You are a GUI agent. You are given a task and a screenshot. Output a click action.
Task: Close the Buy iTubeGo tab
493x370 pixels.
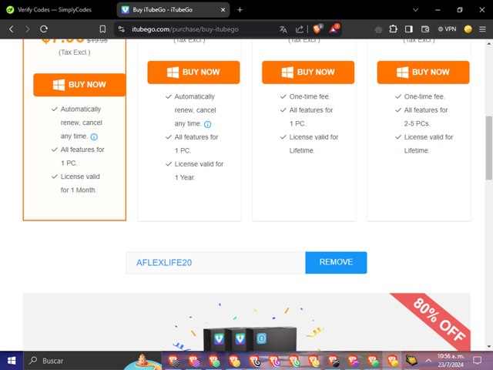pyautogui.click(x=223, y=10)
